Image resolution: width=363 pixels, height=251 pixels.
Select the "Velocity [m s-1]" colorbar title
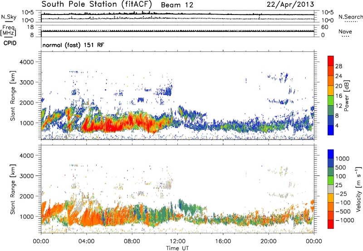coord(358,189)
